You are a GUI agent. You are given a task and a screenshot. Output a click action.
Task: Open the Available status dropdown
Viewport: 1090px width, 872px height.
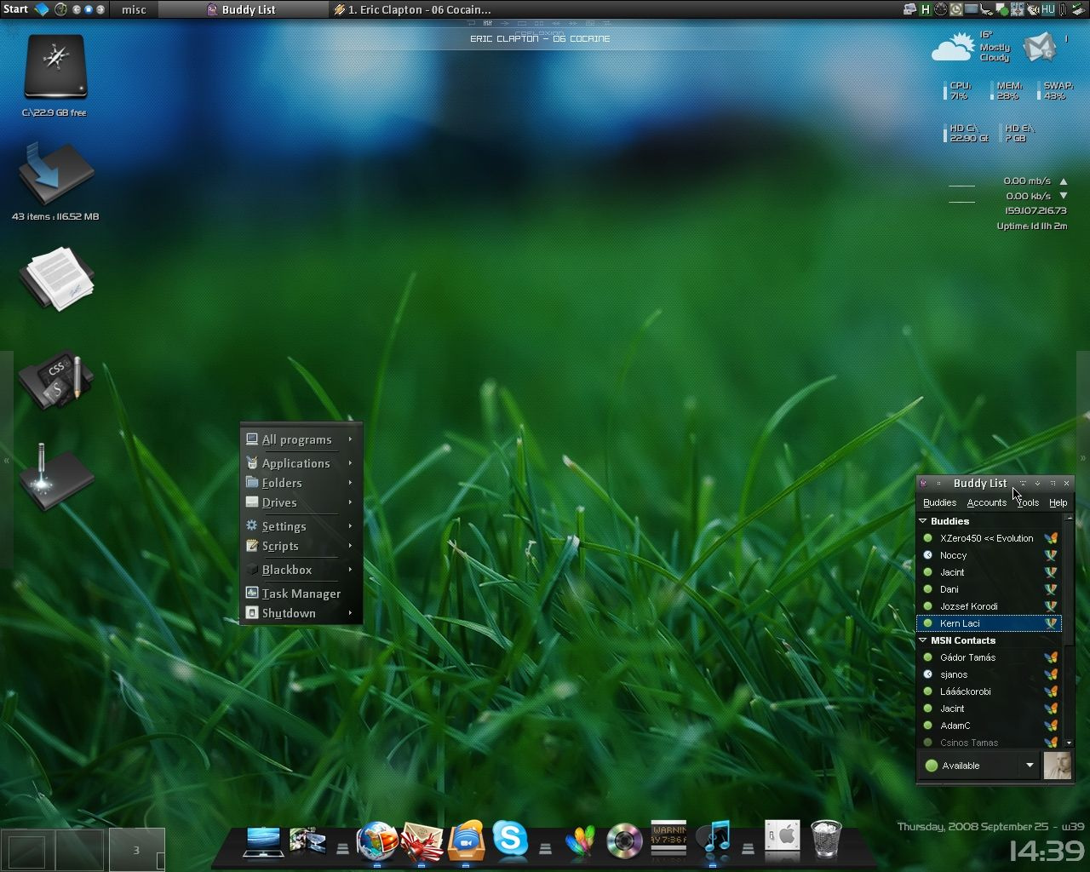click(1030, 766)
